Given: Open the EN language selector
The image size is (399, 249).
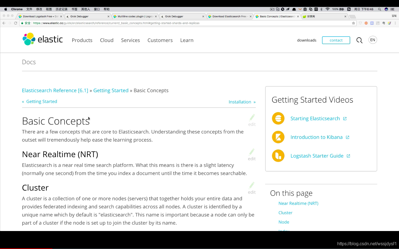Looking at the screenshot, I should 373,40.
